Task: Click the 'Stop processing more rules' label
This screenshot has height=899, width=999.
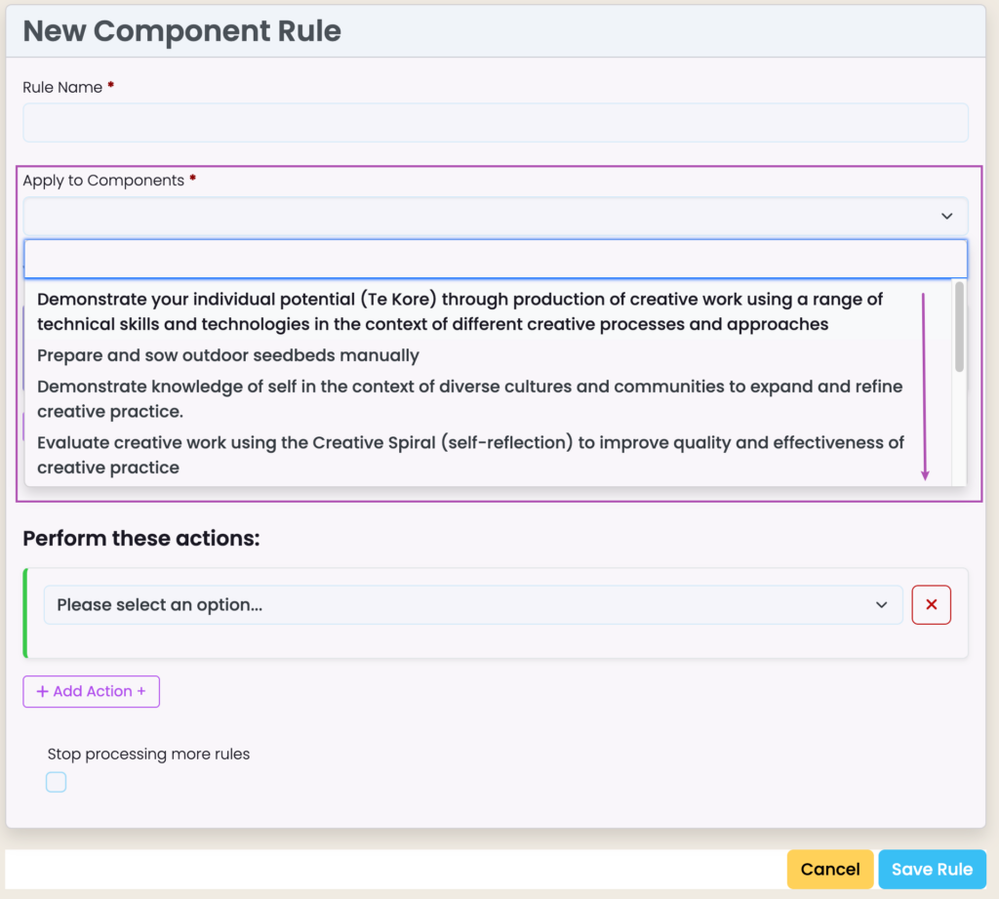Action: (x=148, y=754)
